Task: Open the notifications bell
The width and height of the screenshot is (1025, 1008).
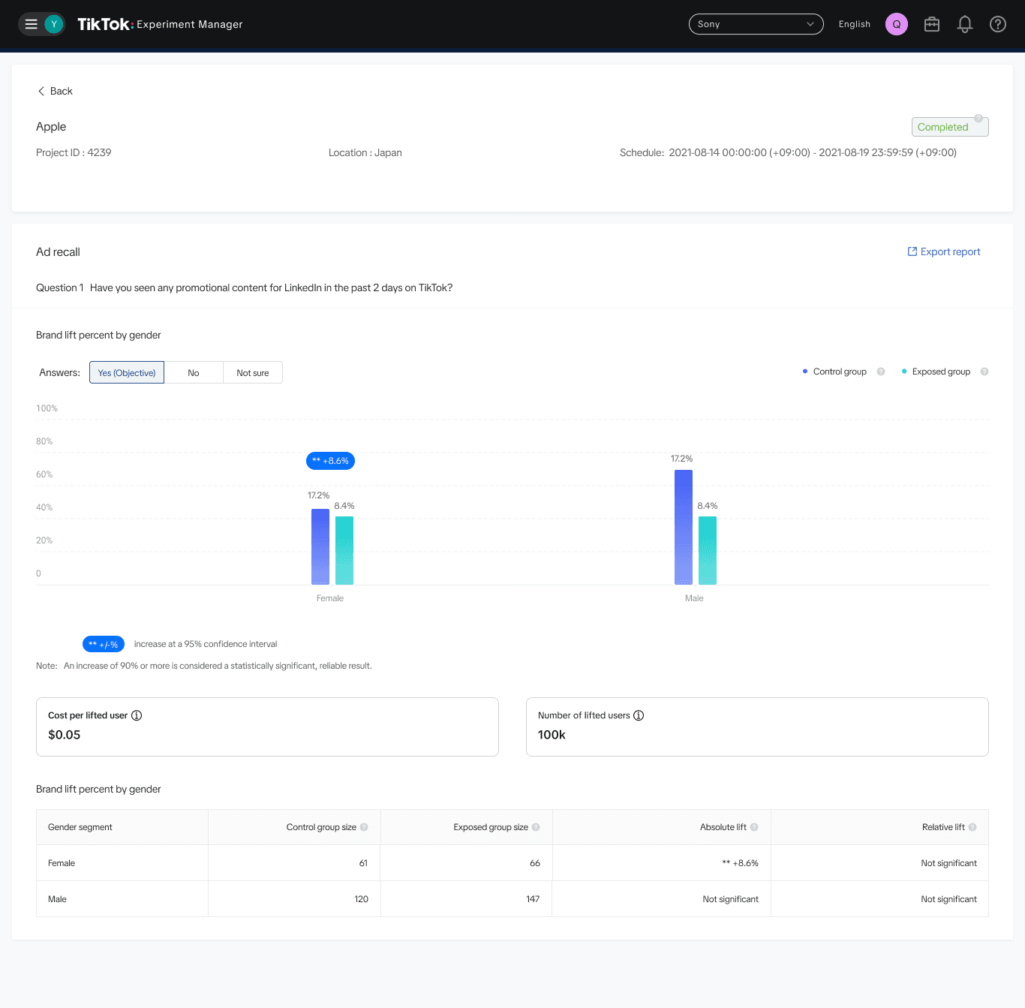Action: tap(965, 24)
